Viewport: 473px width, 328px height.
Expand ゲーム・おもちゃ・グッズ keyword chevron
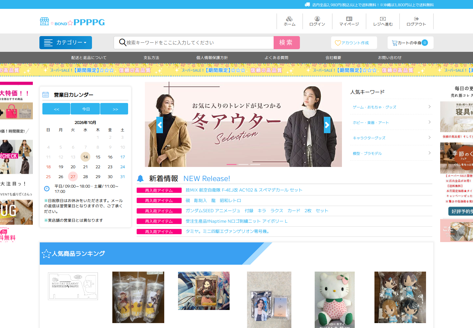coord(430,107)
